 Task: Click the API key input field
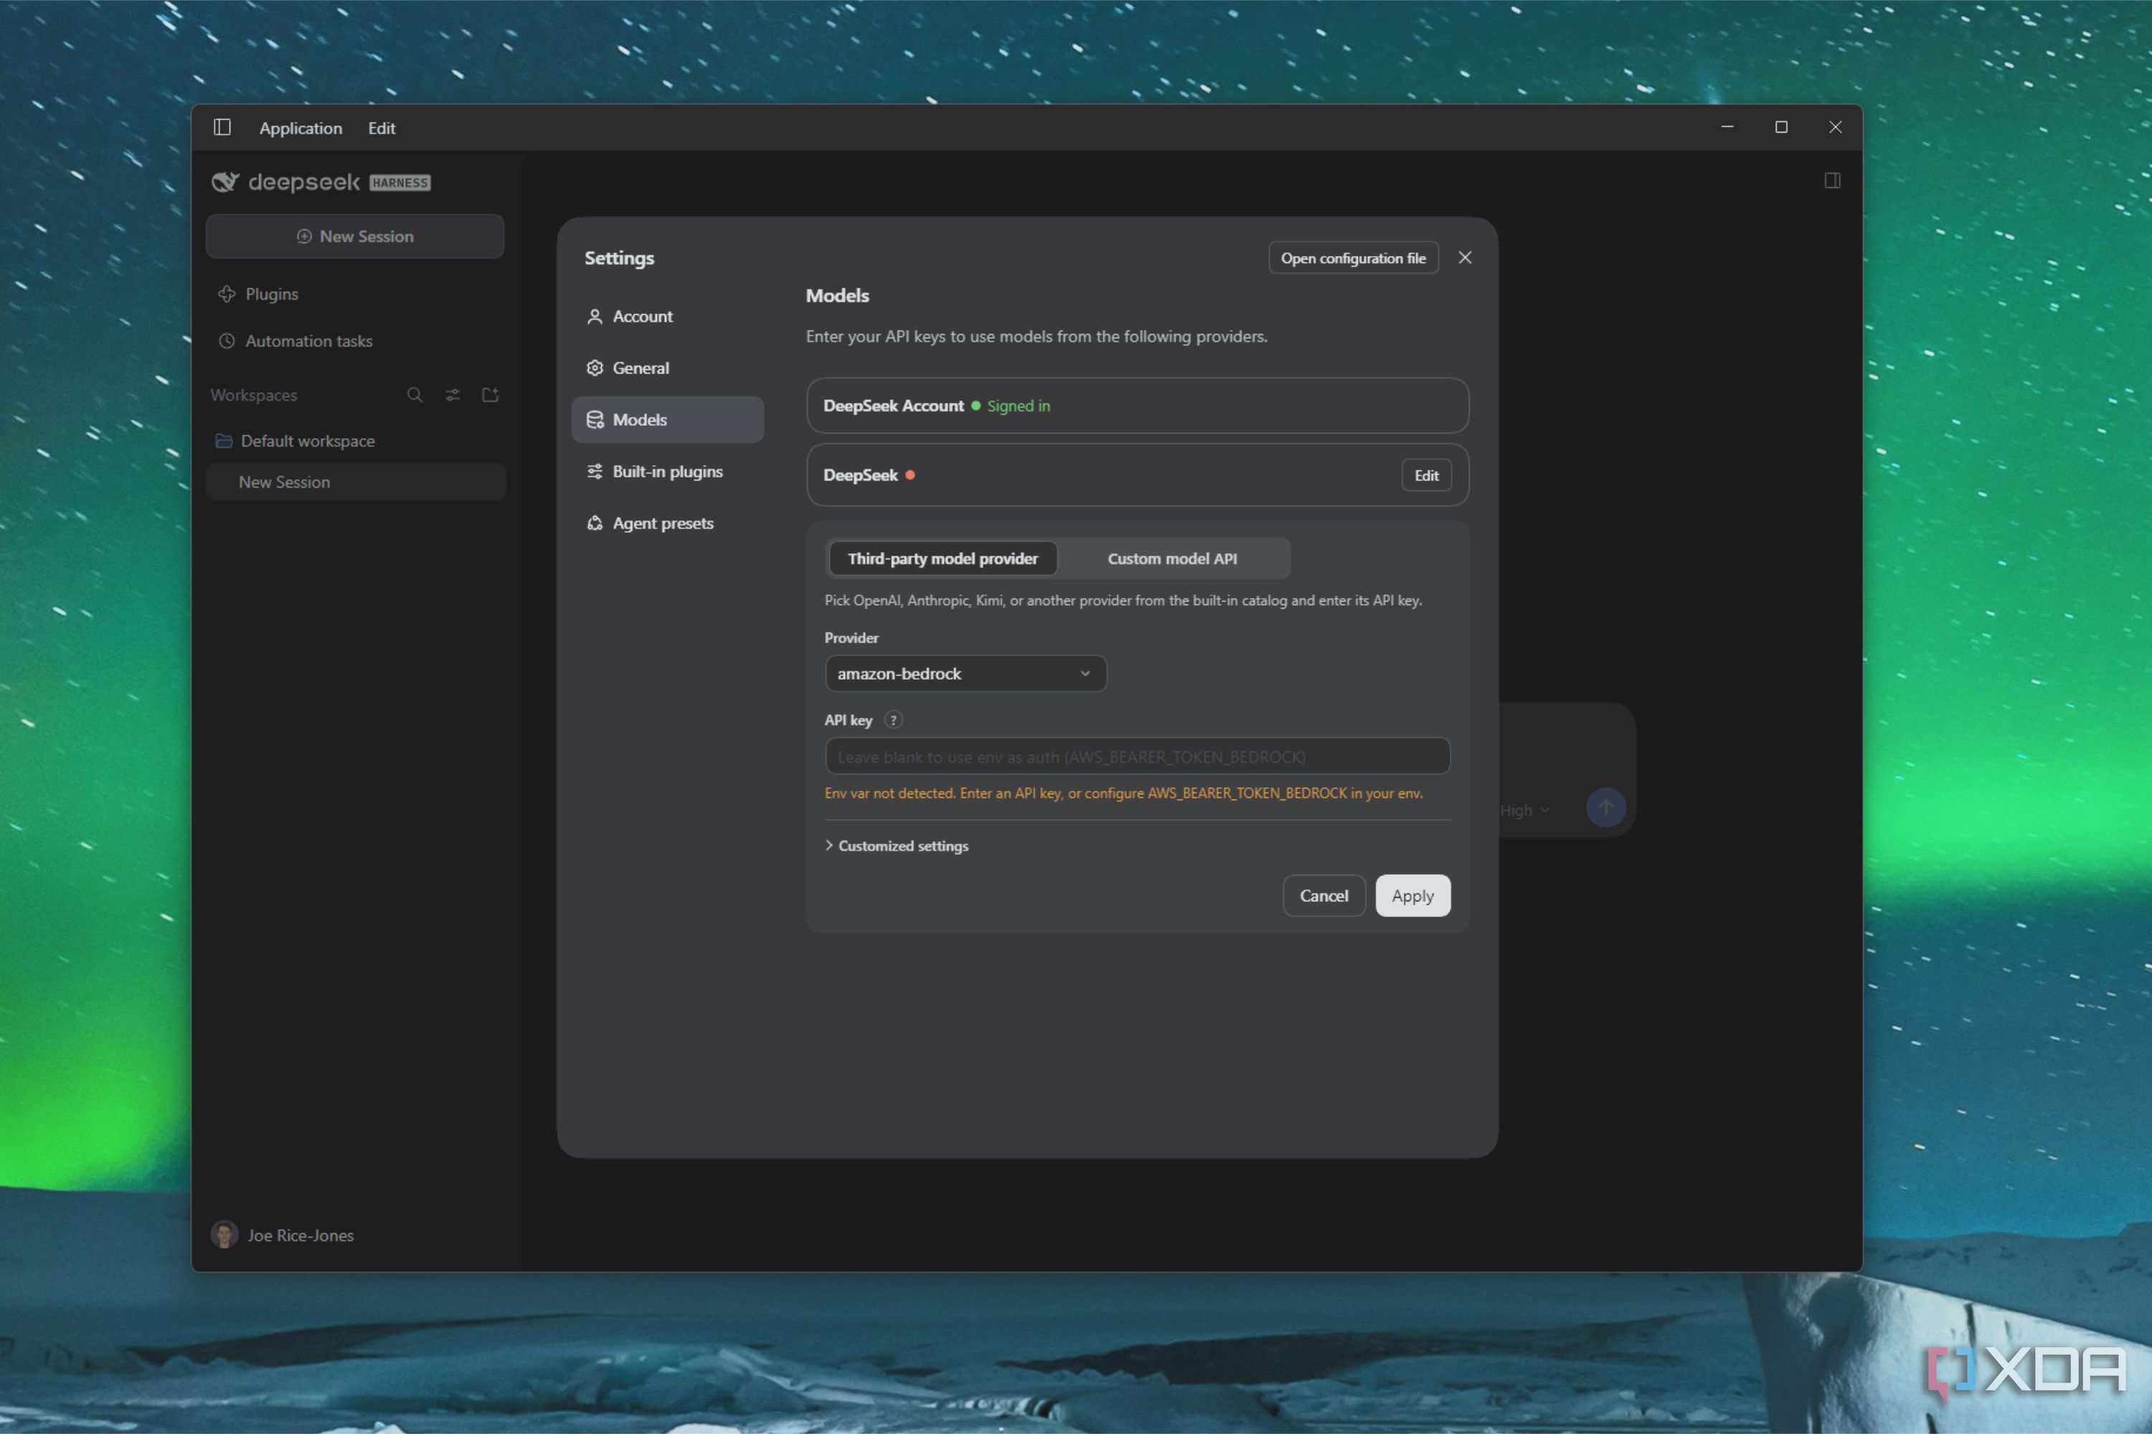coord(1137,757)
